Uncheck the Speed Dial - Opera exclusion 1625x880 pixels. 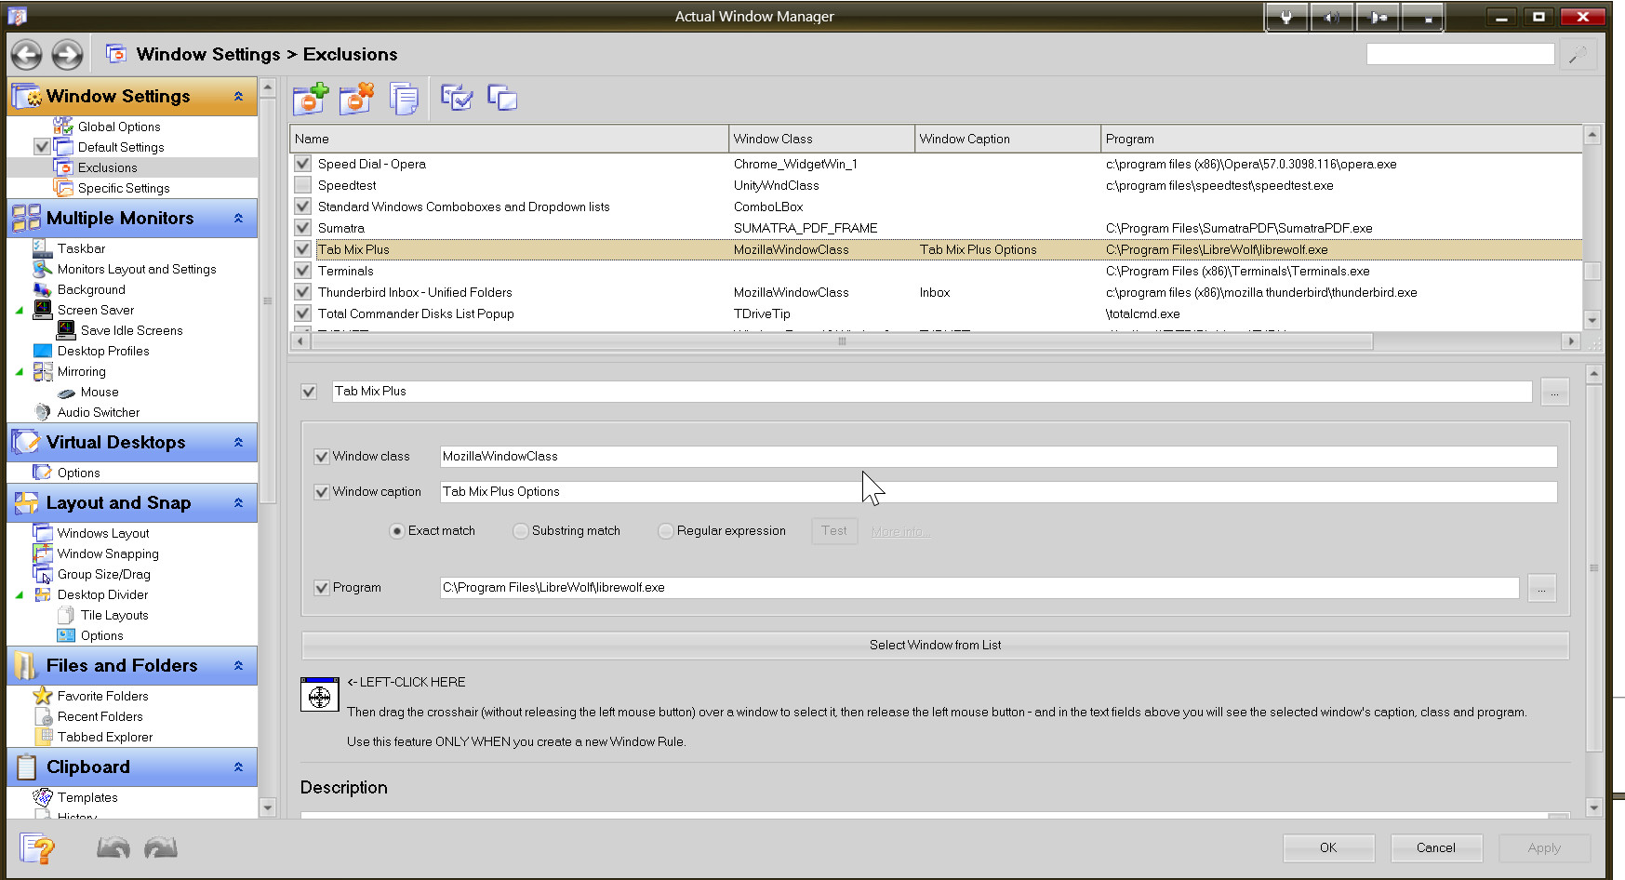pos(302,164)
